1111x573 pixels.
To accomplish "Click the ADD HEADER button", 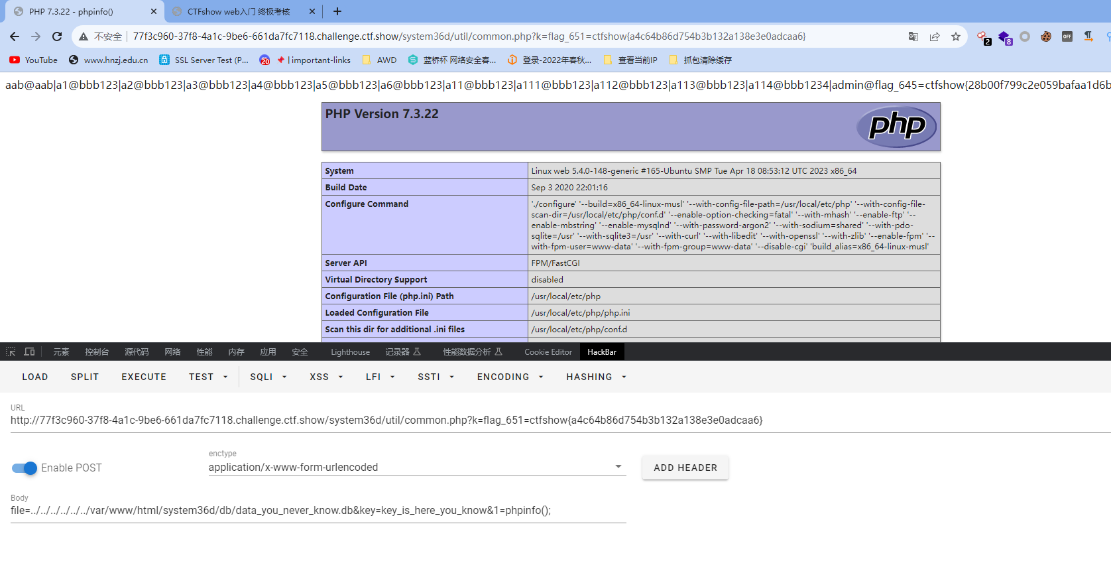I will (685, 468).
